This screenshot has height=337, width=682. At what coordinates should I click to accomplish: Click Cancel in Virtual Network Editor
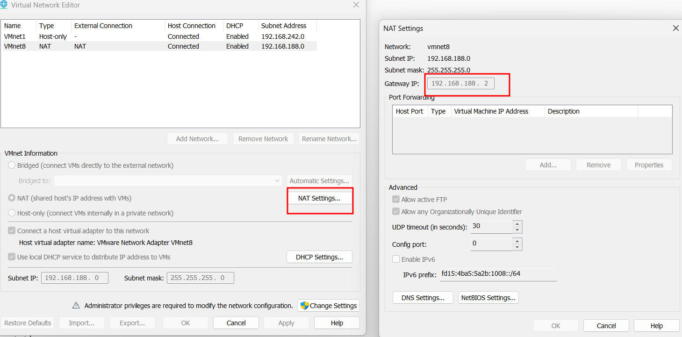[236, 323]
